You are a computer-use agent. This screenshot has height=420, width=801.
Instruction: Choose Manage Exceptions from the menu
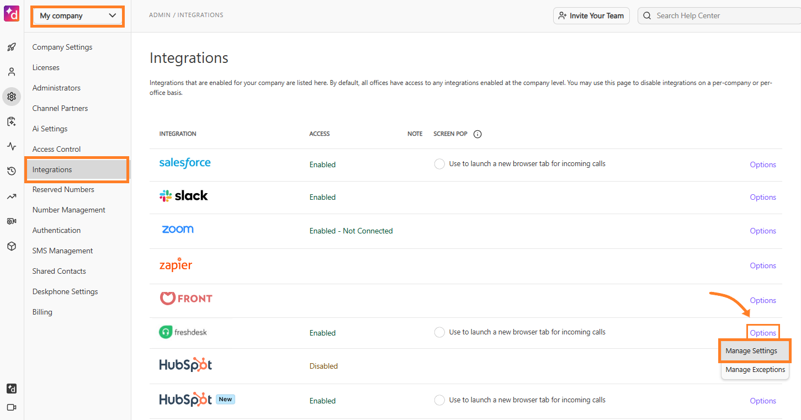755,370
